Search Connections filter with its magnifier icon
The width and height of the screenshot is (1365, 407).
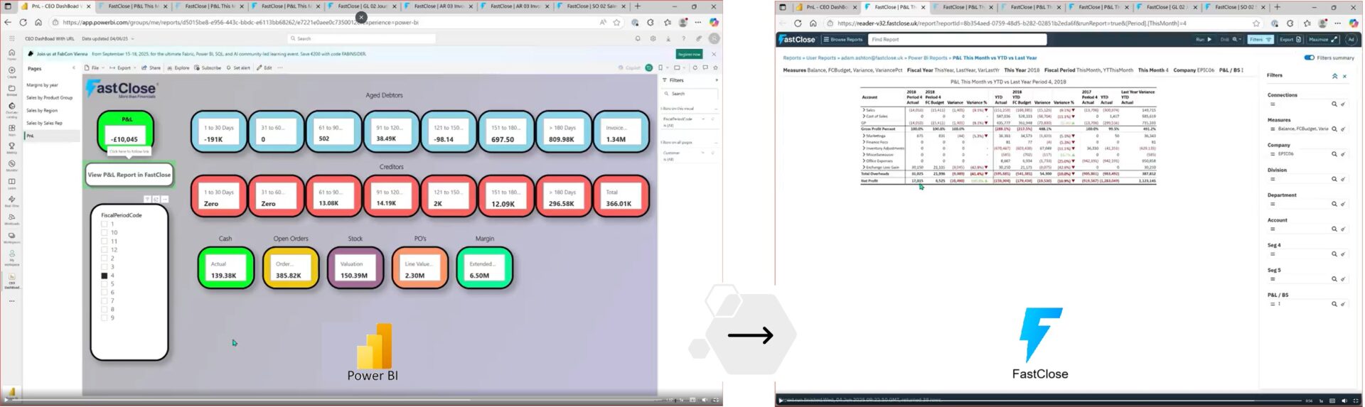coord(1334,104)
